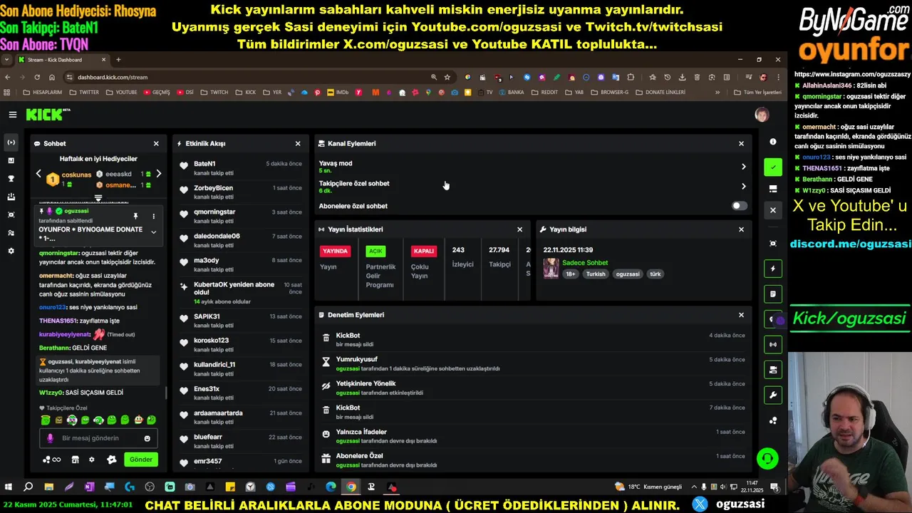The height and width of the screenshot is (513, 912).
Task: Open the trophy achievements sidebar icon
Action: point(11,178)
